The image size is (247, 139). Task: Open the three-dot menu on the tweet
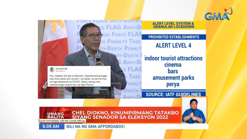tap(108, 69)
